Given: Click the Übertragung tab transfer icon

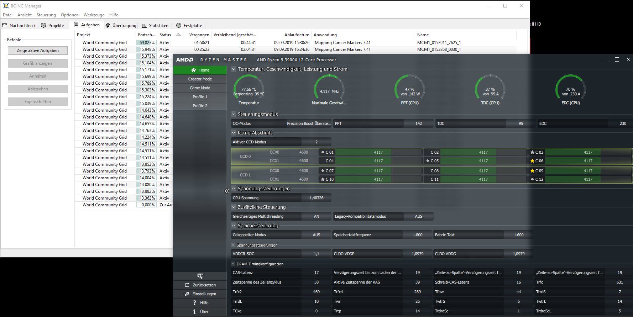Looking at the screenshot, I should (108, 25).
